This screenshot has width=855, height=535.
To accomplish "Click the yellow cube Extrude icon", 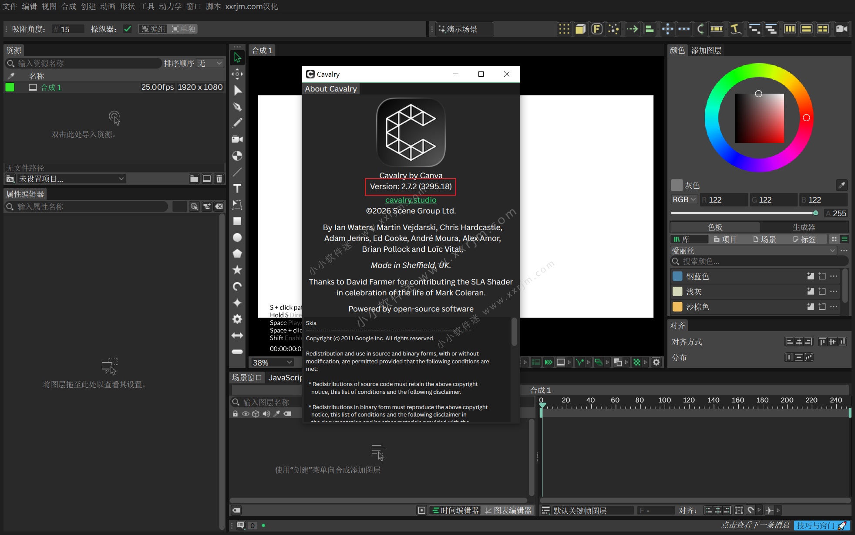I will click(x=580, y=29).
